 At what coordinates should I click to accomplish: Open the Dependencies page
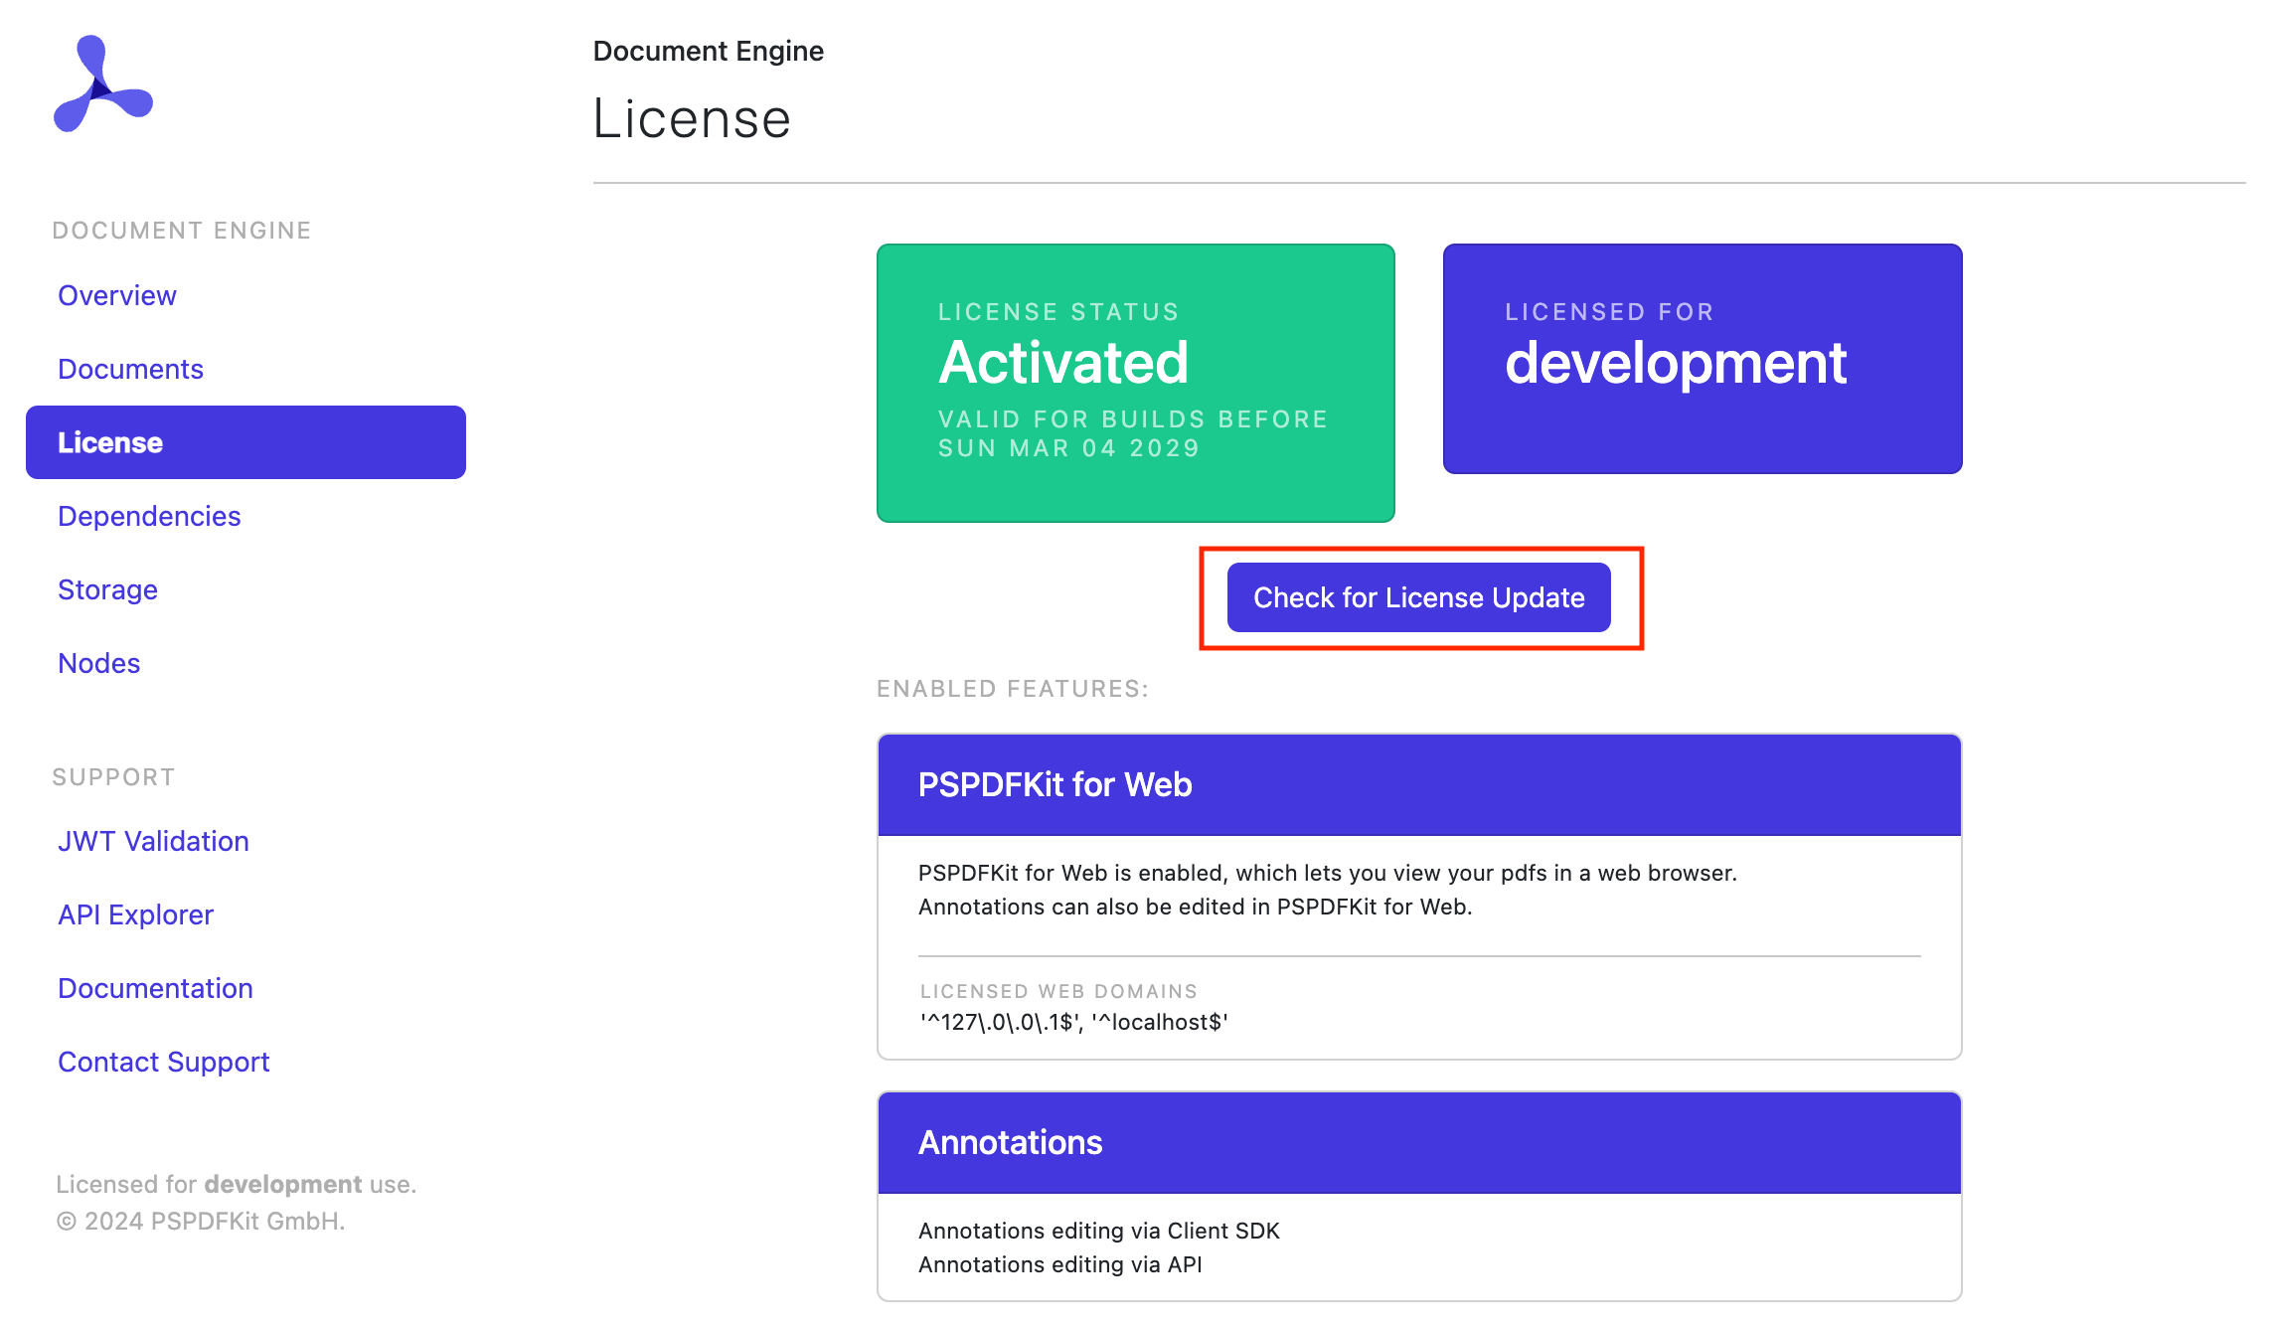pyautogui.click(x=149, y=516)
